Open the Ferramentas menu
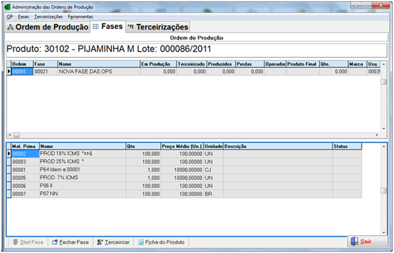The image size is (394, 253). (80, 17)
